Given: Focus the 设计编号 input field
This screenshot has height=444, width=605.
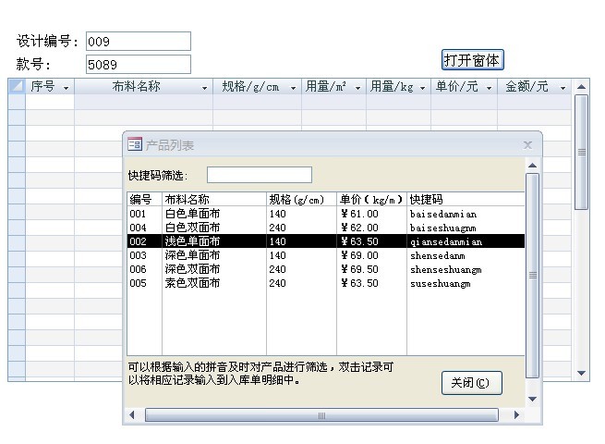Looking at the screenshot, I should click(x=139, y=42).
